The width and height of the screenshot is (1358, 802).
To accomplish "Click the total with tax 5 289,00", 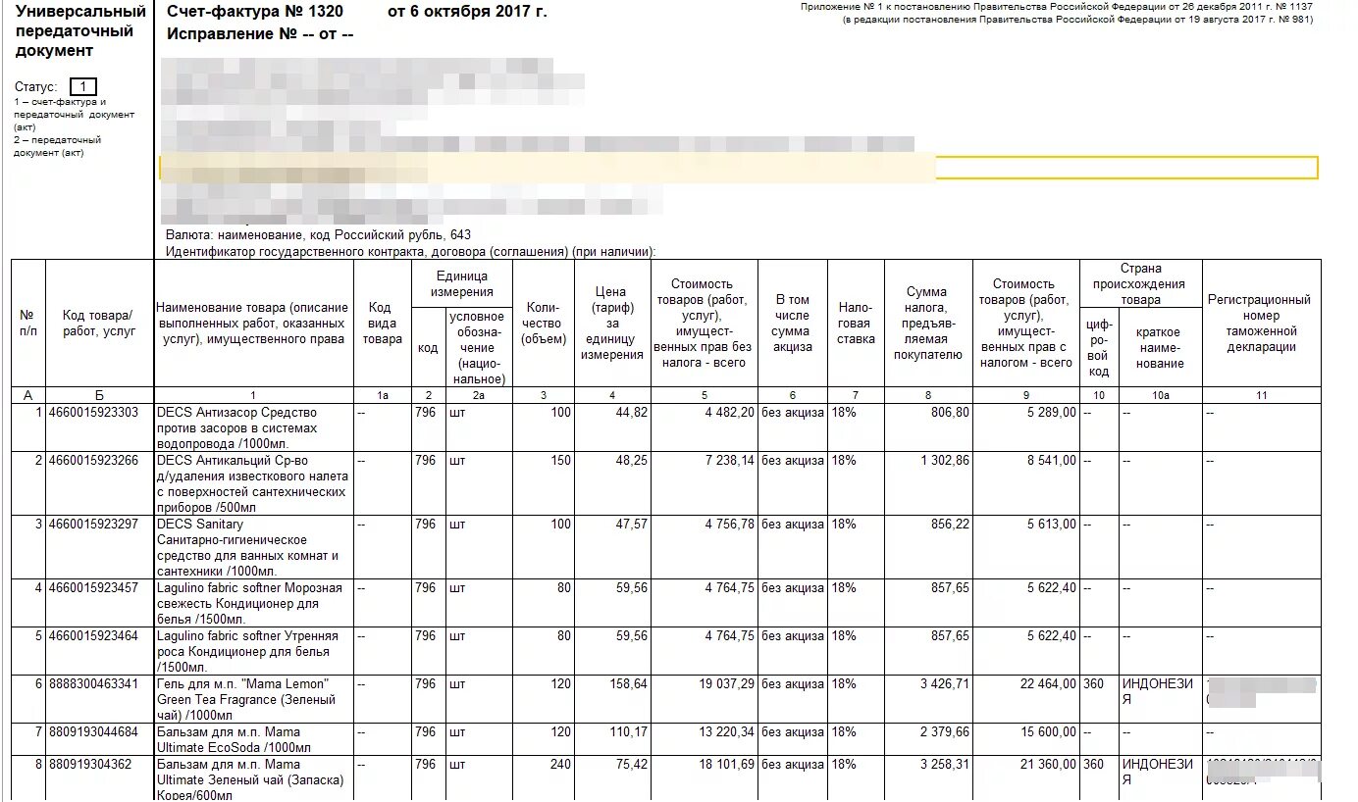I will [x=1051, y=413].
